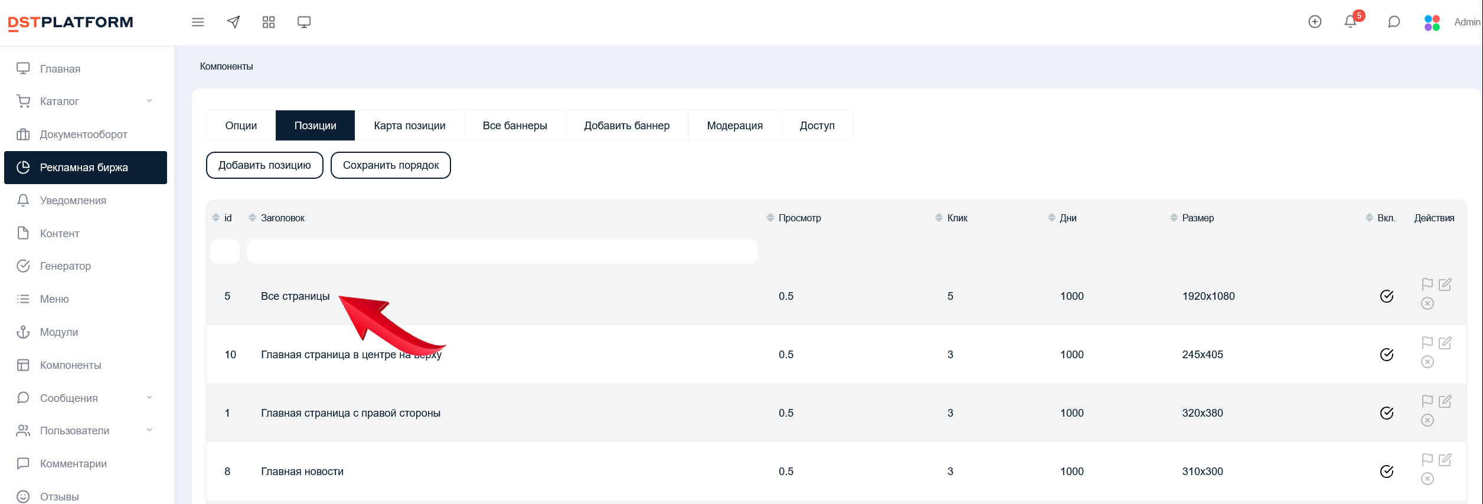Image resolution: width=1483 pixels, height=504 pixels.
Task: Open the Модерация tab
Action: 734,126
